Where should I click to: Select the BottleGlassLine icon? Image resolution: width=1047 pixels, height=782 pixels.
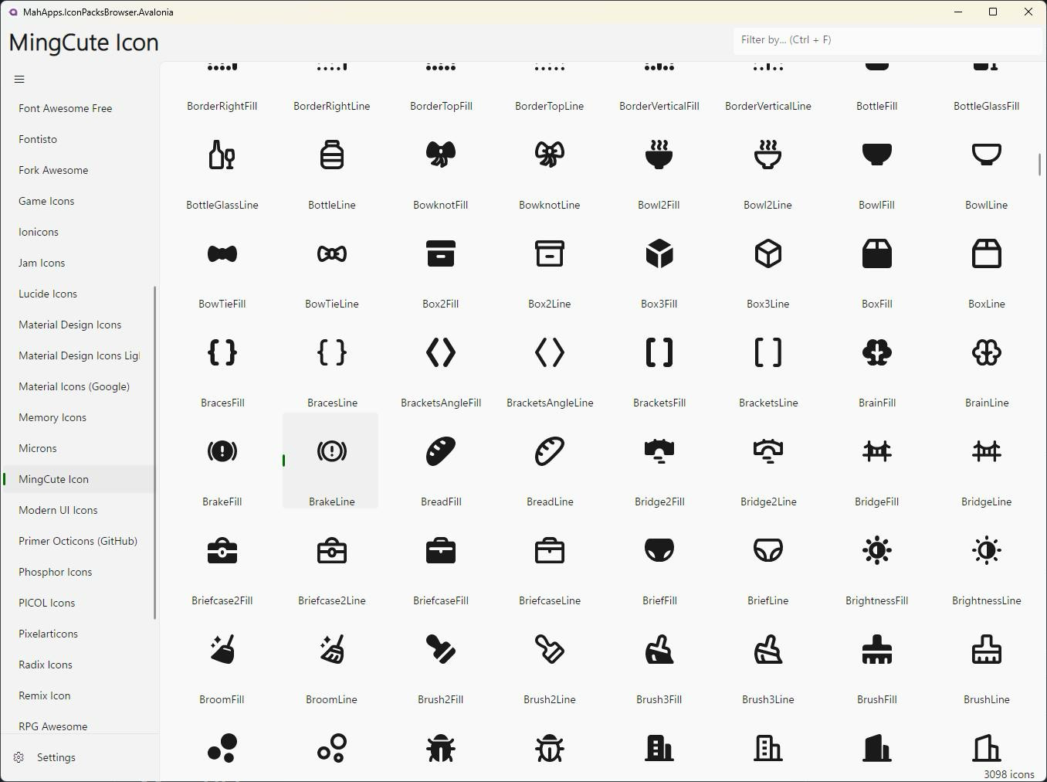(x=222, y=155)
